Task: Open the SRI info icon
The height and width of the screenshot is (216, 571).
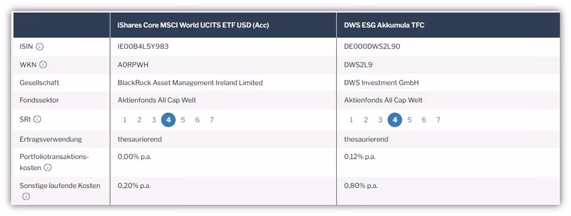Action: 37,119
